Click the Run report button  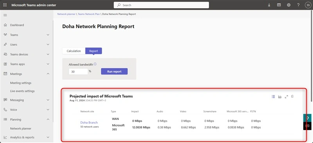[x=114, y=71]
